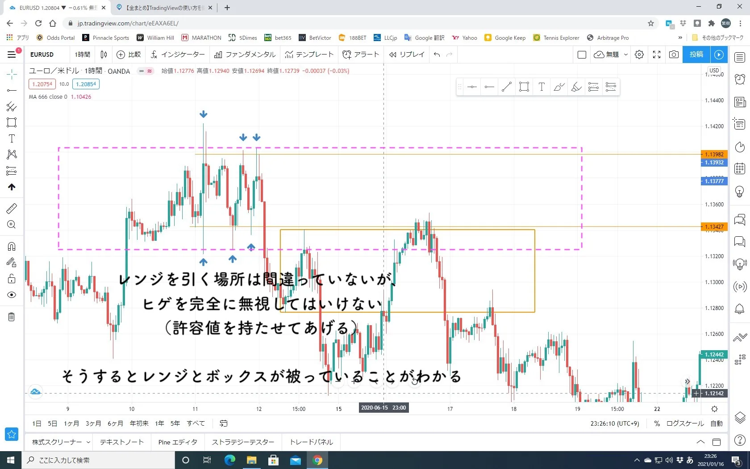Click the アラート button
The image size is (750, 469).
click(361, 54)
